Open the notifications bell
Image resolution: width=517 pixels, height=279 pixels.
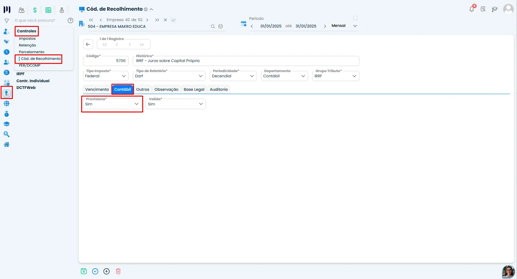point(472,9)
